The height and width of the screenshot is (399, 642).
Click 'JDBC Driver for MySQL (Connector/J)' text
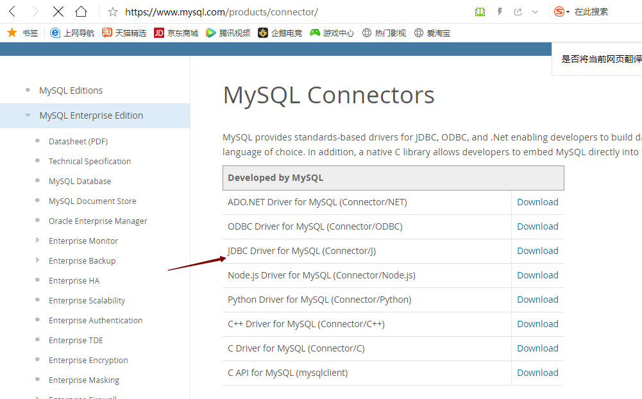301,251
